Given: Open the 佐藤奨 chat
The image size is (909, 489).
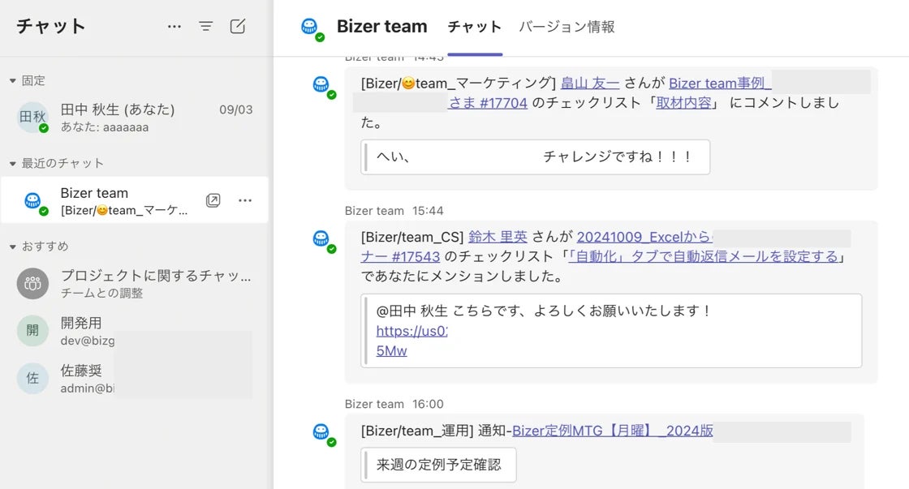Looking at the screenshot, I should 135,379.
